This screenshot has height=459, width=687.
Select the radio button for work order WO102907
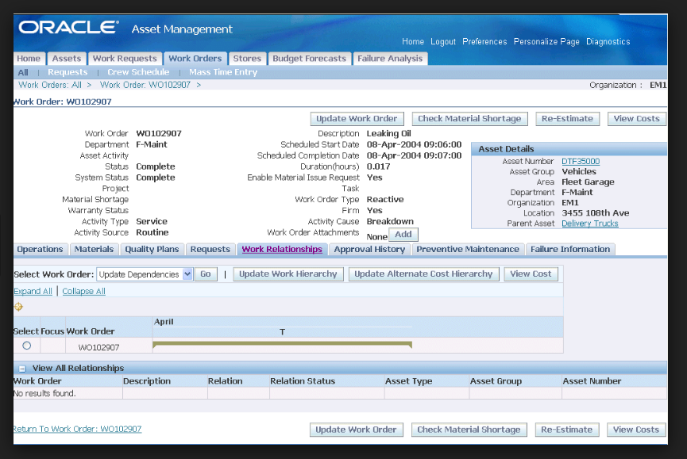click(x=25, y=345)
